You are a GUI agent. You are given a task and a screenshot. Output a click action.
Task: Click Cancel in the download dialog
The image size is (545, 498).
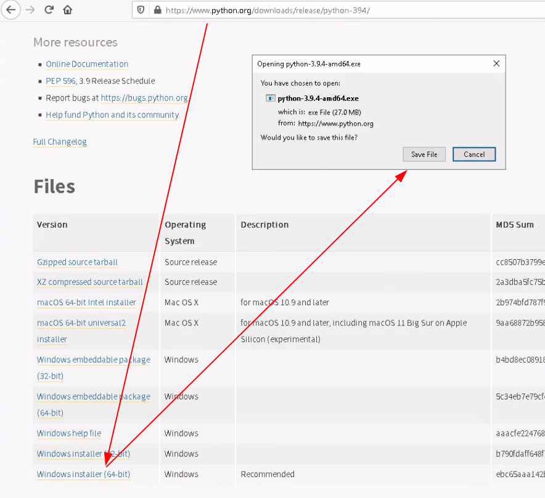click(x=474, y=155)
